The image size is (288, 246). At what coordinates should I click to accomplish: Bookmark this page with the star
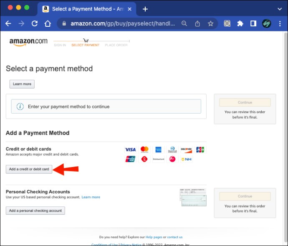coord(210,23)
